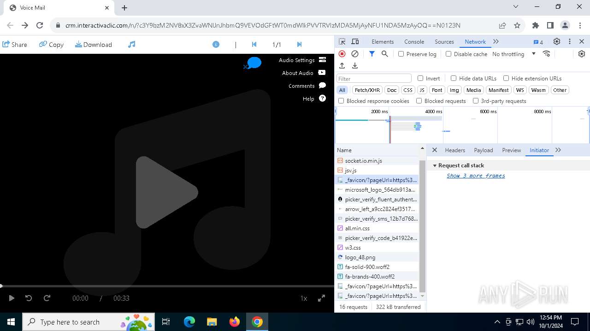590x331 pixels.
Task: Expand more DevTools tabs chevron
Action: point(496,41)
